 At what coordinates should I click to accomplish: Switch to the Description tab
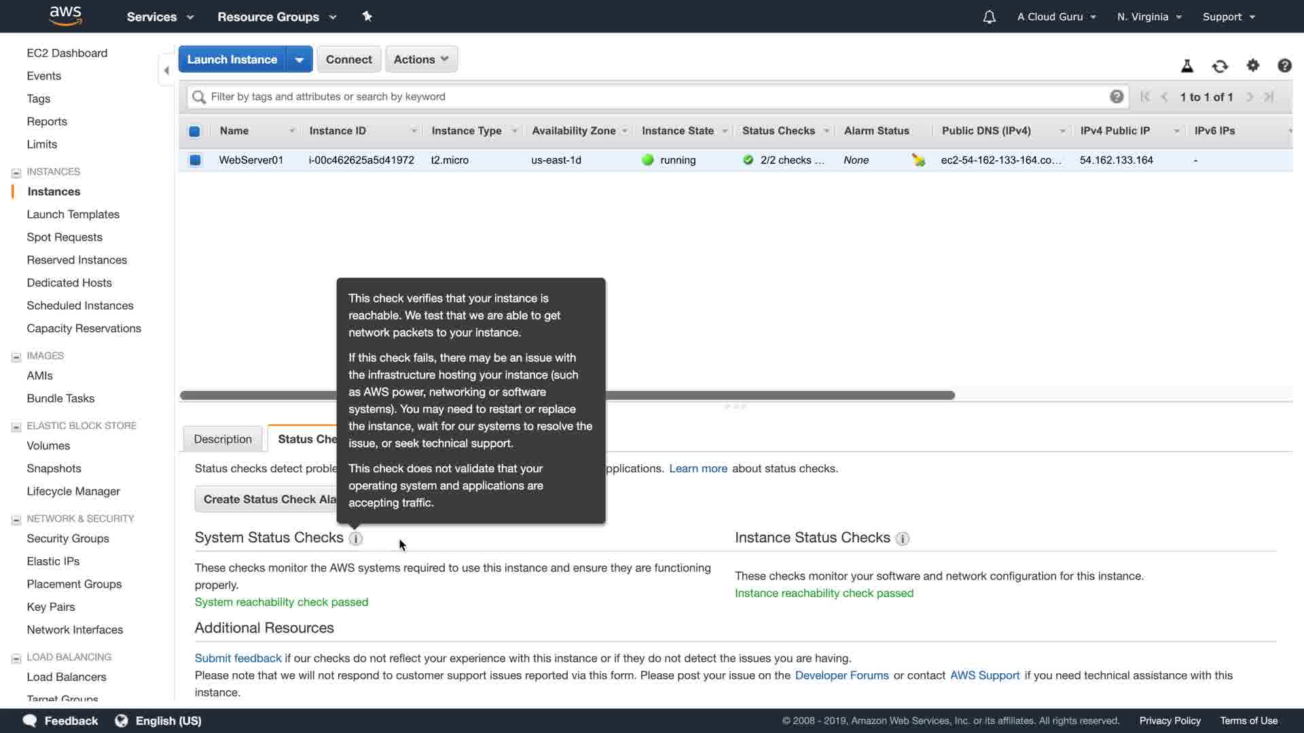point(223,439)
